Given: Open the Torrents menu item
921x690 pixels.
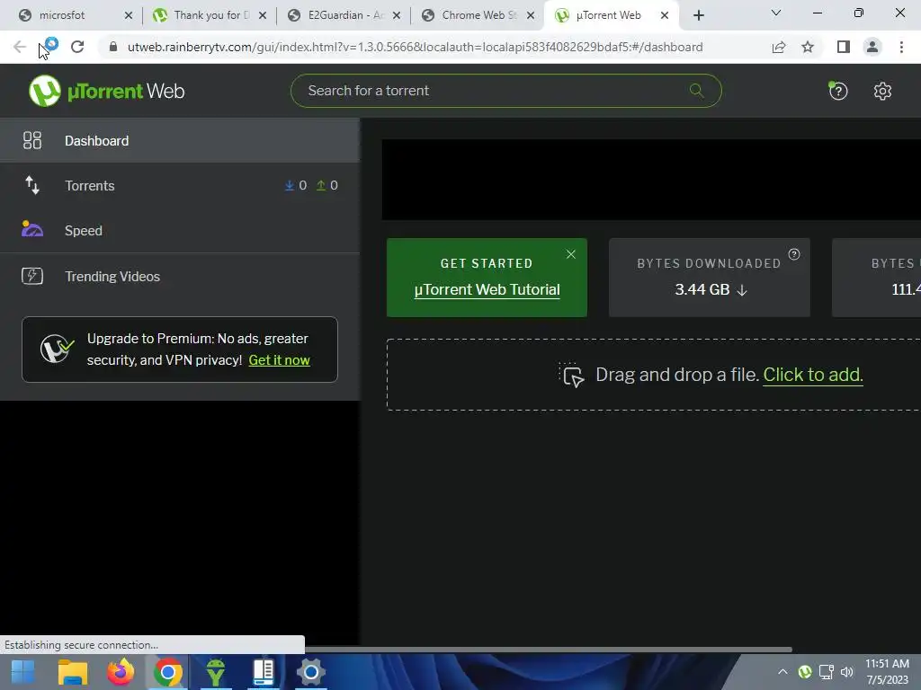Looking at the screenshot, I should point(180,185).
